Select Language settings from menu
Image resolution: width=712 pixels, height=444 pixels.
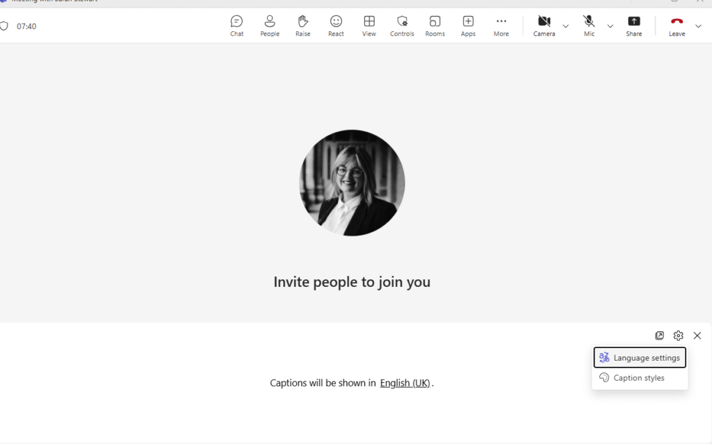(x=640, y=358)
